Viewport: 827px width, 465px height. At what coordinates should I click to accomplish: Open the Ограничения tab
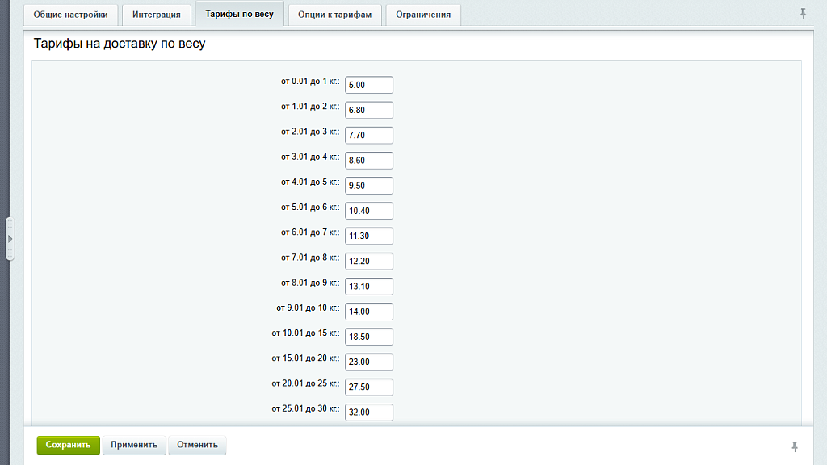(423, 15)
